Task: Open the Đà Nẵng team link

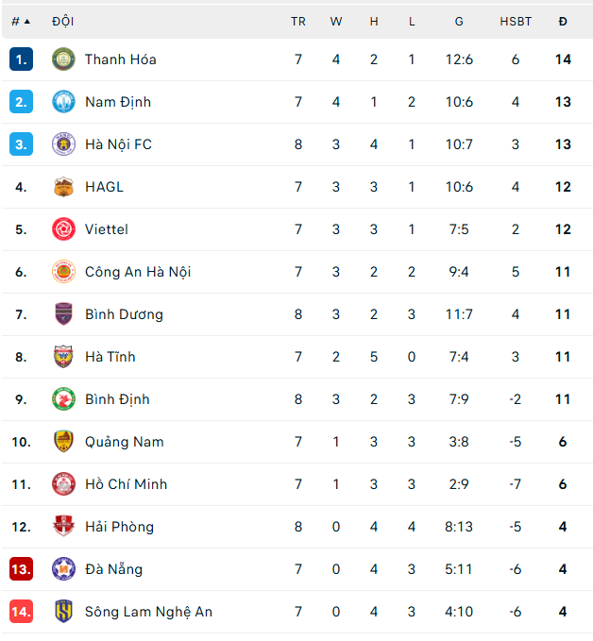Action: tap(113, 569)
